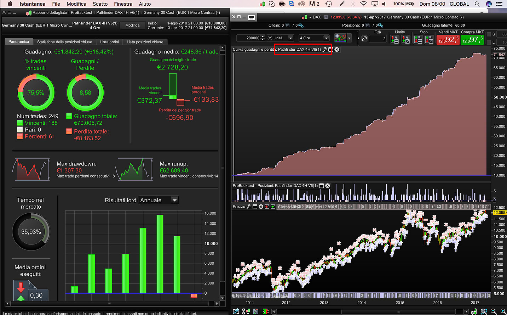Click the second Limite order icon
The height and width of the screenshot is (315, 507).
pos(405,39)
